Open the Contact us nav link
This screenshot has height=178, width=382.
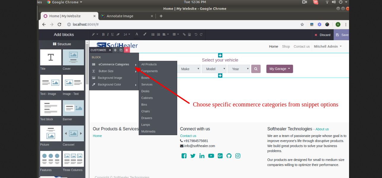(302, 46)
